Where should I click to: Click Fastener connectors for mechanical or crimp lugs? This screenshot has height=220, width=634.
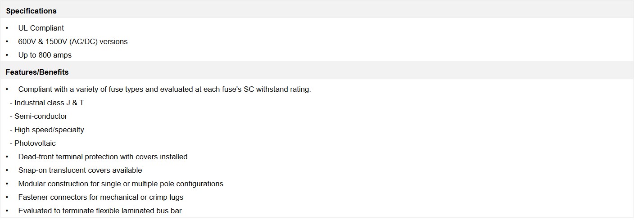coord(101,197)
